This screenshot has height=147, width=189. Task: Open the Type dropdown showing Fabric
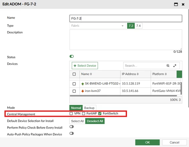tap(98, 26)
